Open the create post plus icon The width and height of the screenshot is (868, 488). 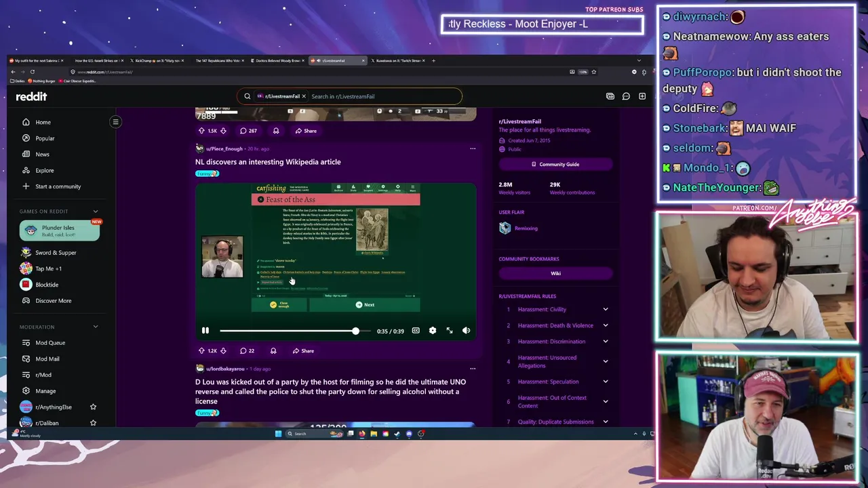pyautogui.click(x=642, y=96)
